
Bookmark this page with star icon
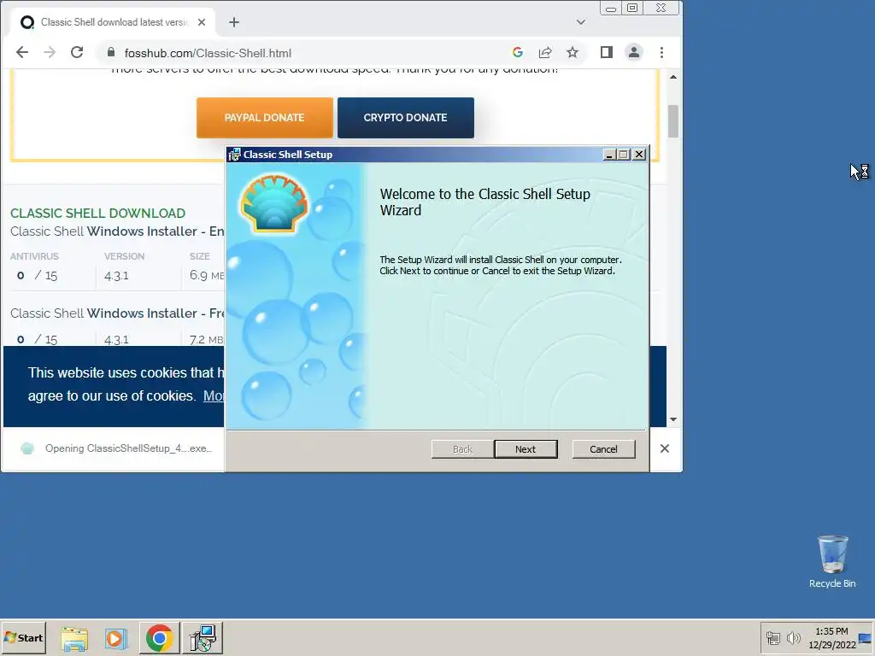(x=573, y=52)
